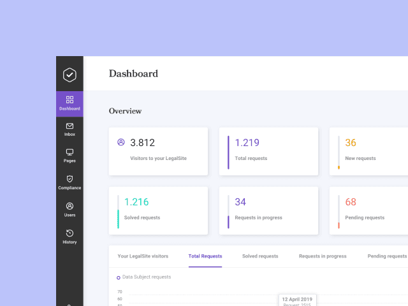The image size is (408, 306).
Task: Open Visitors to your LegalSite card
Action: click(158, 151)
